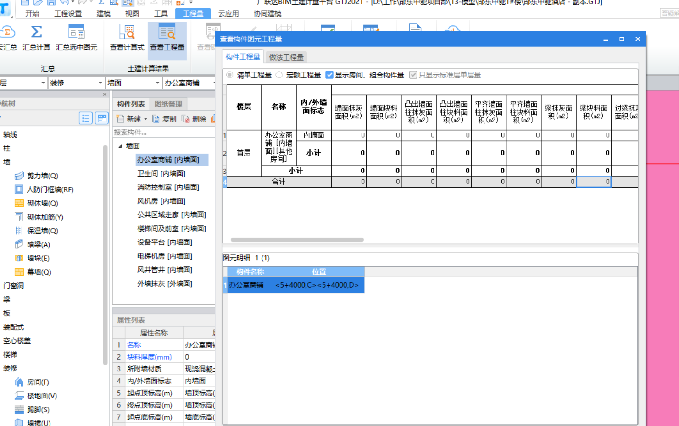Open the 协同建模 ribbon tab
Viewport: 679px width, 426px height.
(x=267, y=13)
